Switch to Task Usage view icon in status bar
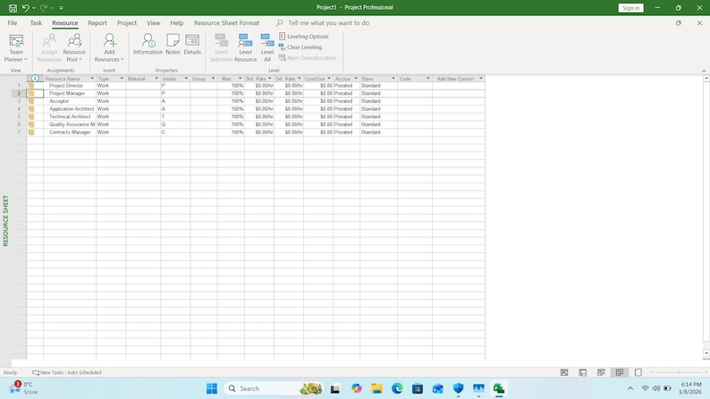The height and width of the screenshot is (399, 710). [583, 373]
